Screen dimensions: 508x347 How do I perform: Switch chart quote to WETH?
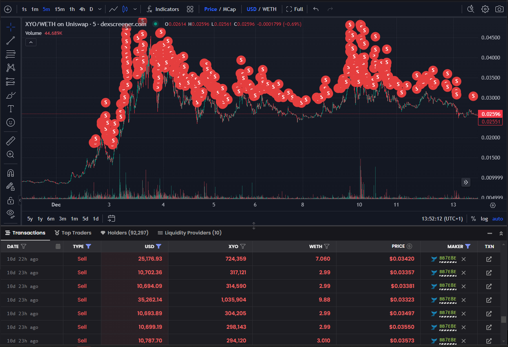270,9
